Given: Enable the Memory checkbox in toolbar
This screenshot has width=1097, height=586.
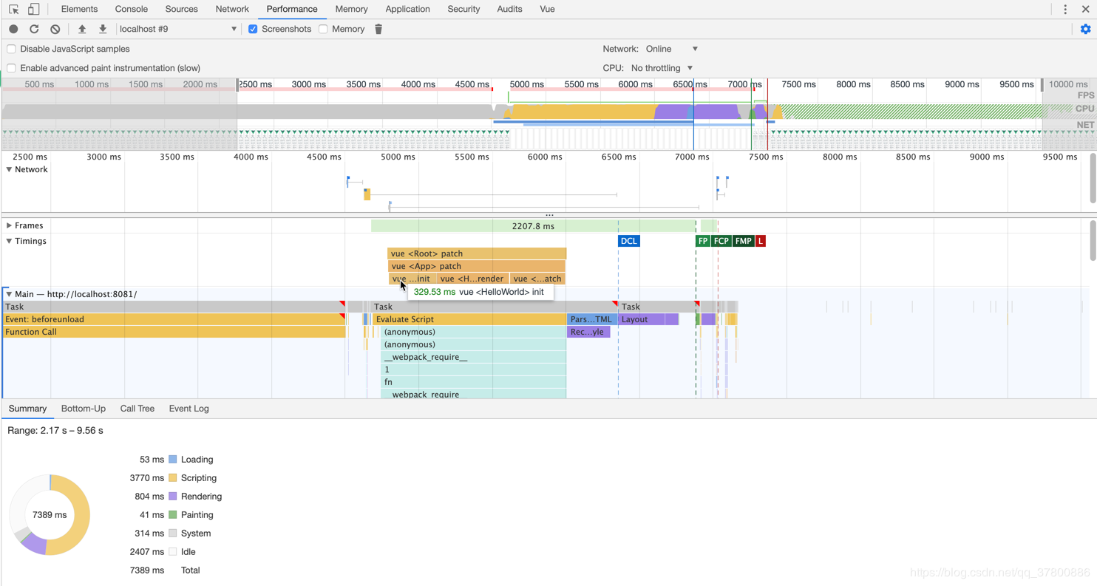Looking at the screenshot, I should [x=323, y=29].
